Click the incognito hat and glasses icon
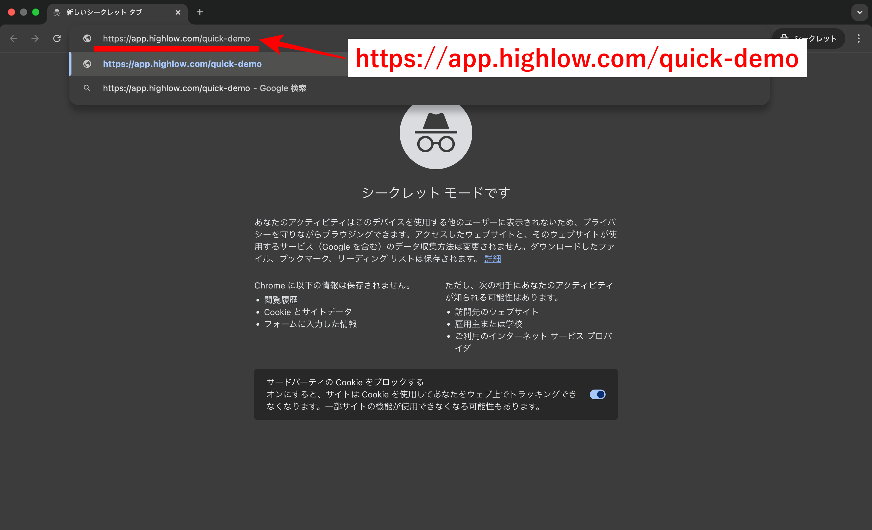The height and width of the screenshot is (530, 872). pos(436,133)
